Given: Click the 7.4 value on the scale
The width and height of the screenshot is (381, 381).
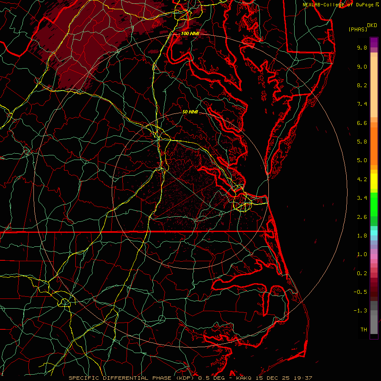Looking at the screenshot, I should point(362,104).
